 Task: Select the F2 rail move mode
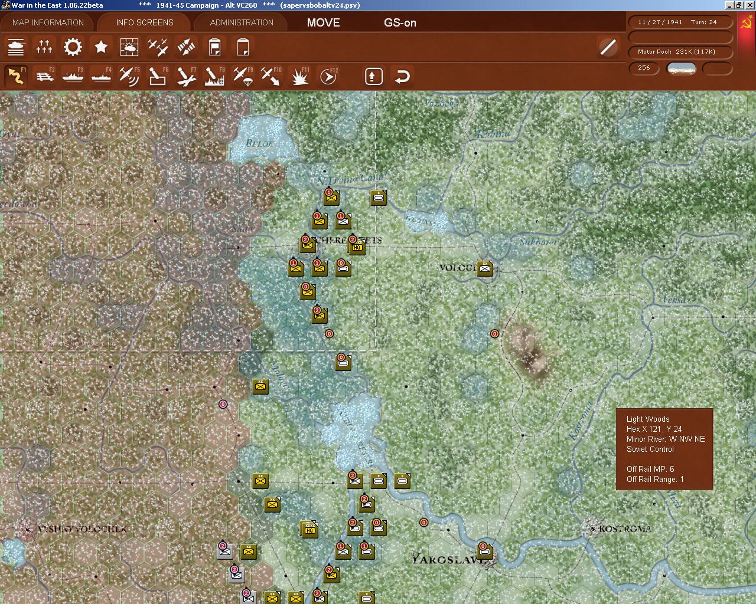click(44, 76)
